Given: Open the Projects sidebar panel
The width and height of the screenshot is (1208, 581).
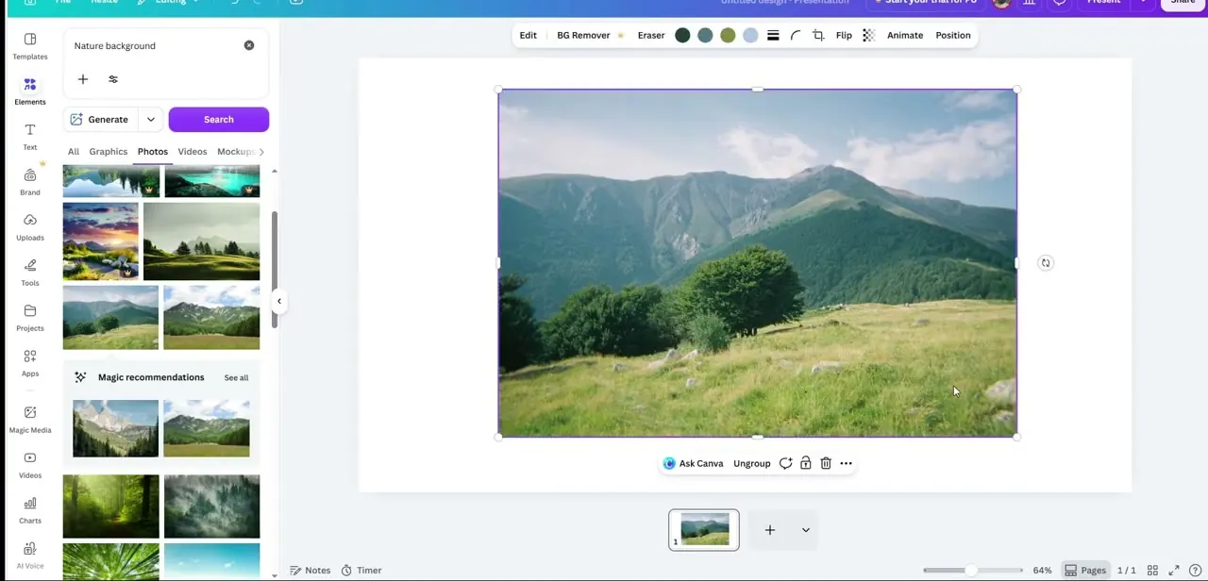Looking at the screenshot, I should pyautogui.click(x=29, y=317).
